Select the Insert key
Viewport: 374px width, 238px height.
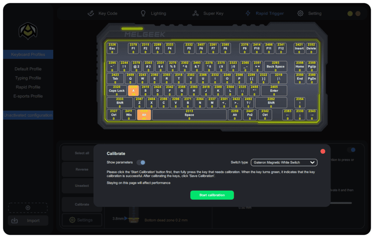pyautogui.click(x=299, y=48)
